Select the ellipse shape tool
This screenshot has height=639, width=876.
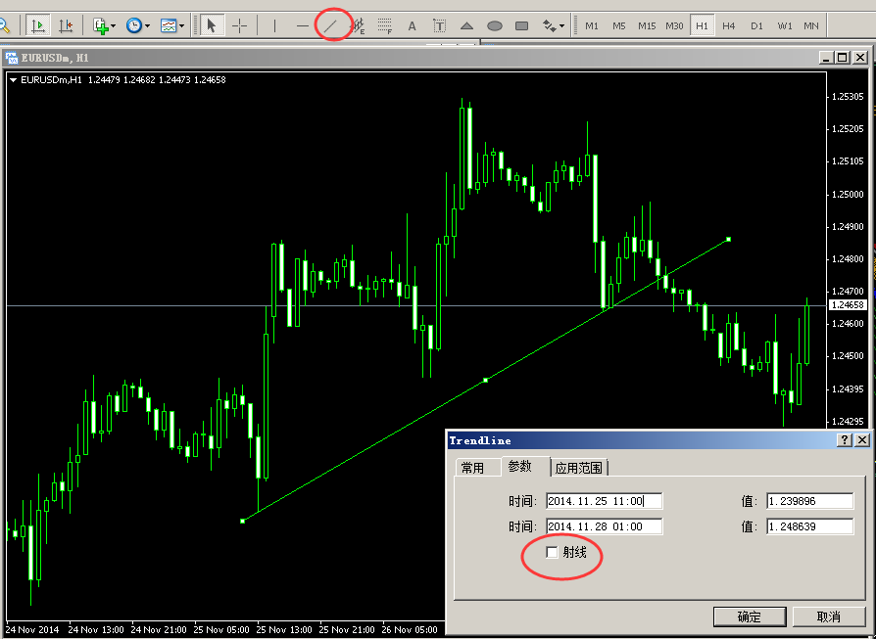click(495, 25)
